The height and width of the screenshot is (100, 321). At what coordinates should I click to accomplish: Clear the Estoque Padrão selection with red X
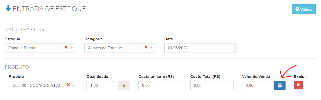(x=66, y=47)
